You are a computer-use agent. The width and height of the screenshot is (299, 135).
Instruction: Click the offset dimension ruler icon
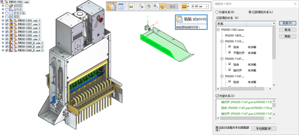click(184, 6)
